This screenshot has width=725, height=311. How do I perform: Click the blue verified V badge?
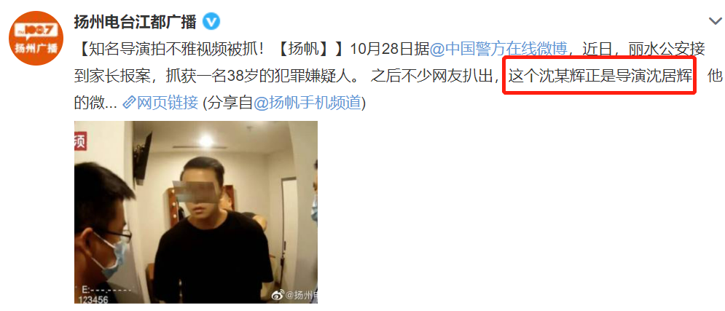click(212, 21)
